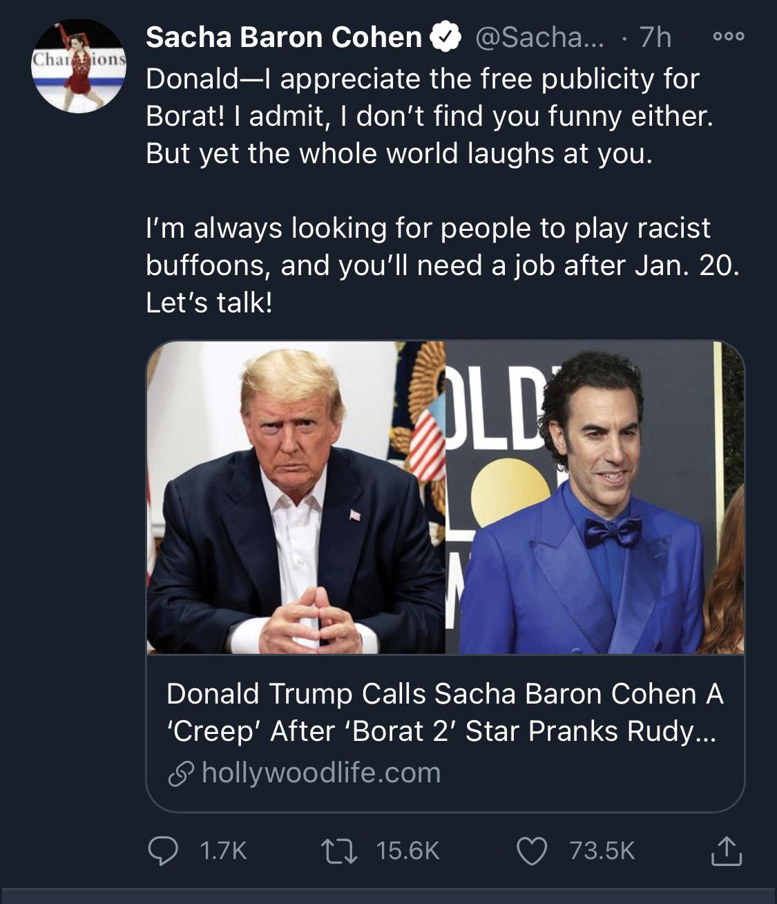Image resolution: width=777 pixels, height=904 pixels.
Task: Click the horizontal scrollbar at the bottom
Action: [388, 896]
